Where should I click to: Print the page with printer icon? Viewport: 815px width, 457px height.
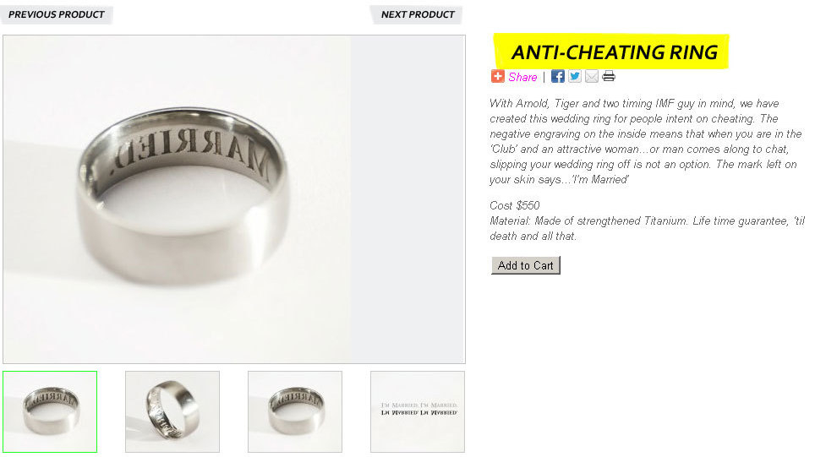coord(609,76)
